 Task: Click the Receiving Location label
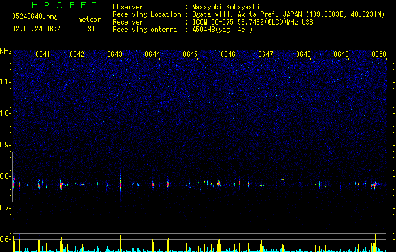point(147,14)
